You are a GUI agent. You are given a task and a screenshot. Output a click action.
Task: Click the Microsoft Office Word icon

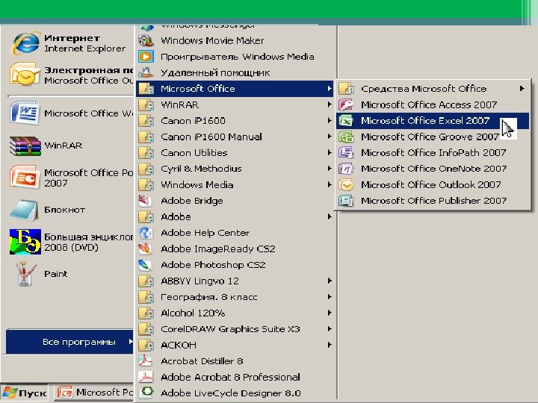24,113
